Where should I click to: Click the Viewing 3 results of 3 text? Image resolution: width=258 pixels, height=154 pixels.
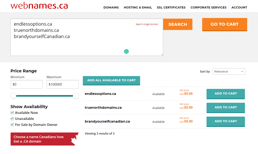click(100, 133)
